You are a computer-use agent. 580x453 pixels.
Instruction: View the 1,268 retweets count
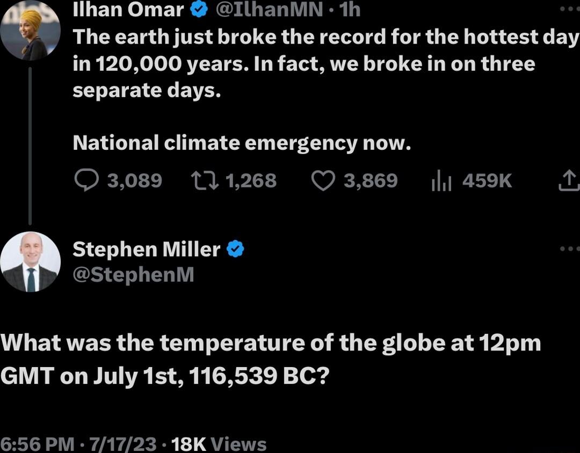click(x=251, y=181)
